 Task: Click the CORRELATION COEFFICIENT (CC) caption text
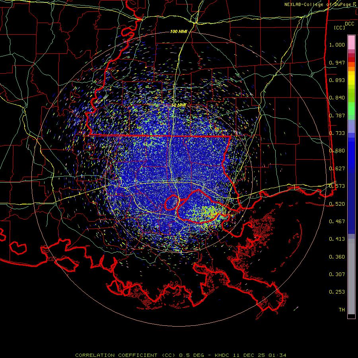(x=125, y=355)
